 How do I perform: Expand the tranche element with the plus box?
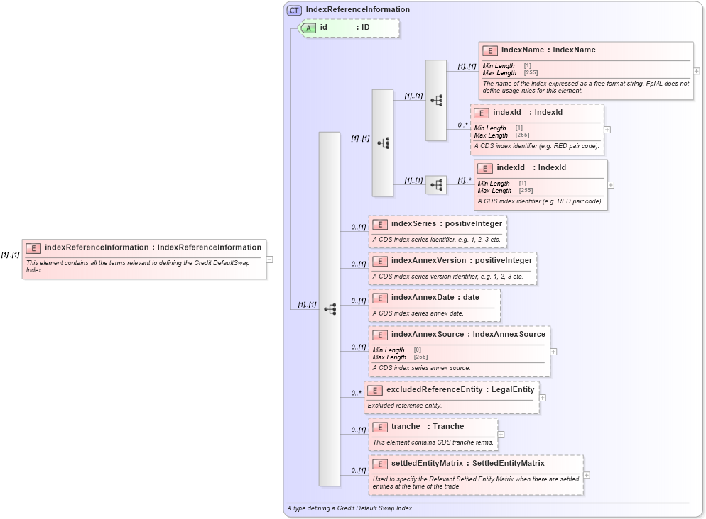[x=501, y=434]
